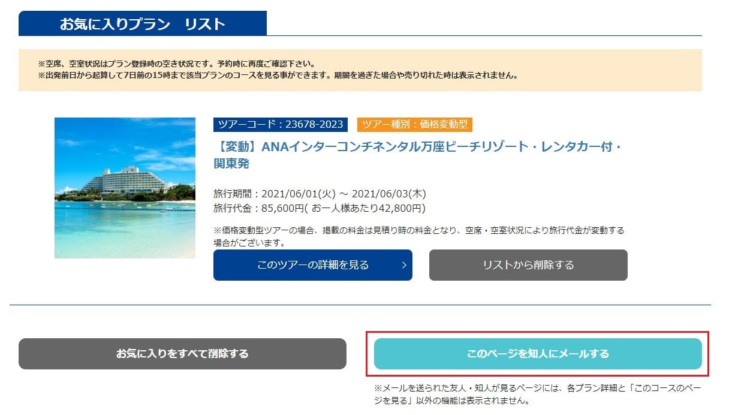Viewport: 729px width, 415px height.
Task: Click the ツアー種別 価格変動型 orange badge
Action: [x=415, y=124]
